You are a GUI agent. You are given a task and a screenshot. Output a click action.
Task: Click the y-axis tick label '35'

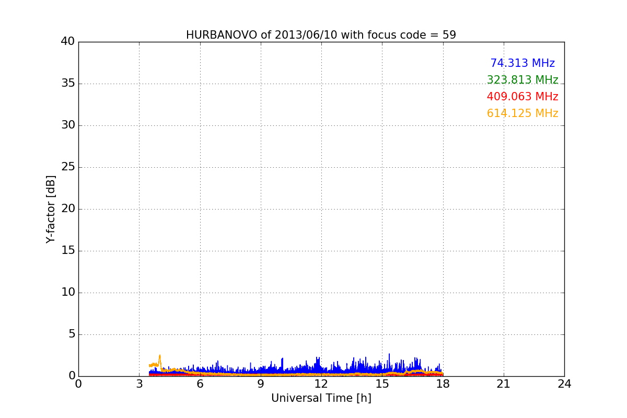(x=67, y=84)
